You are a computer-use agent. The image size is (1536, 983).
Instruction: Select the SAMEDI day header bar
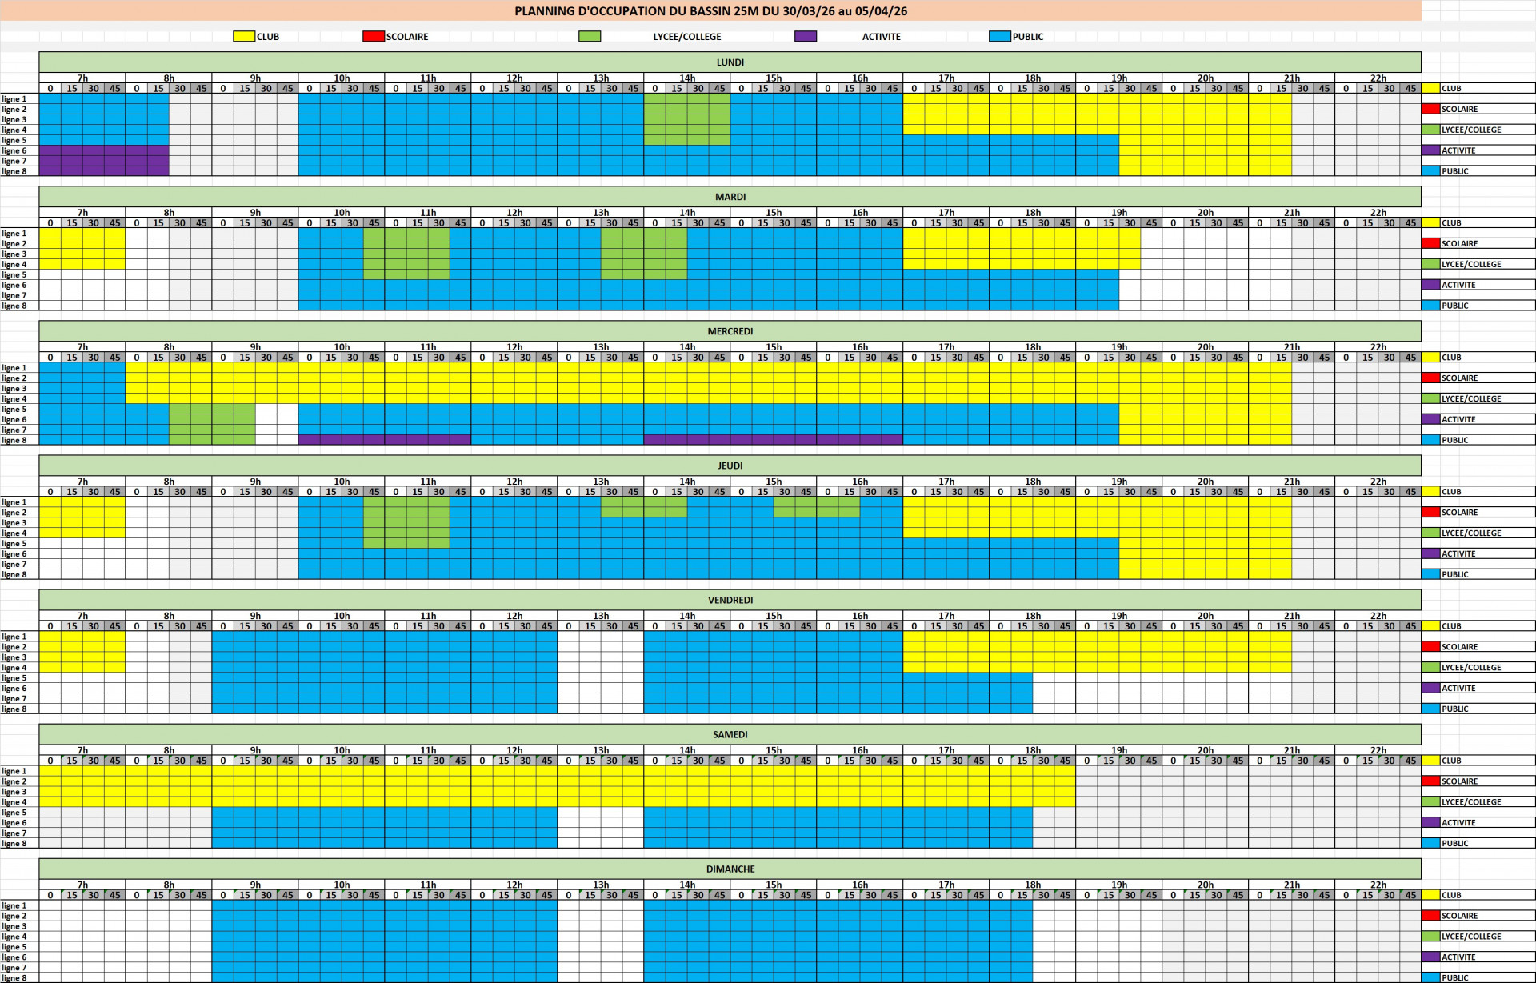[730, 734]
